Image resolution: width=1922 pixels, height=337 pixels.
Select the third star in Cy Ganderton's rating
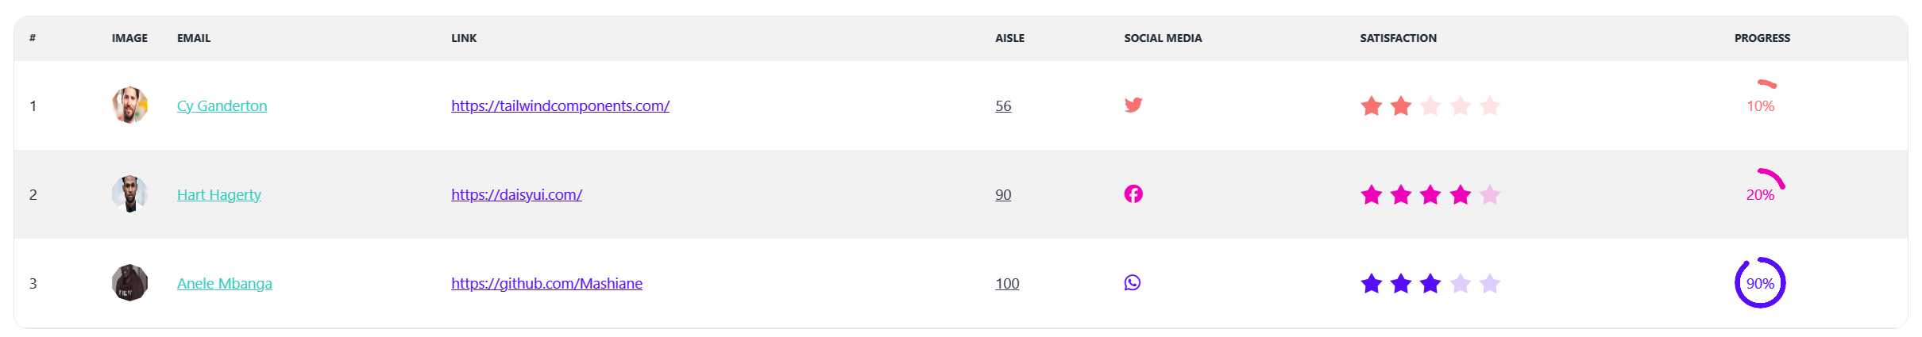[x=1430, y=105]
